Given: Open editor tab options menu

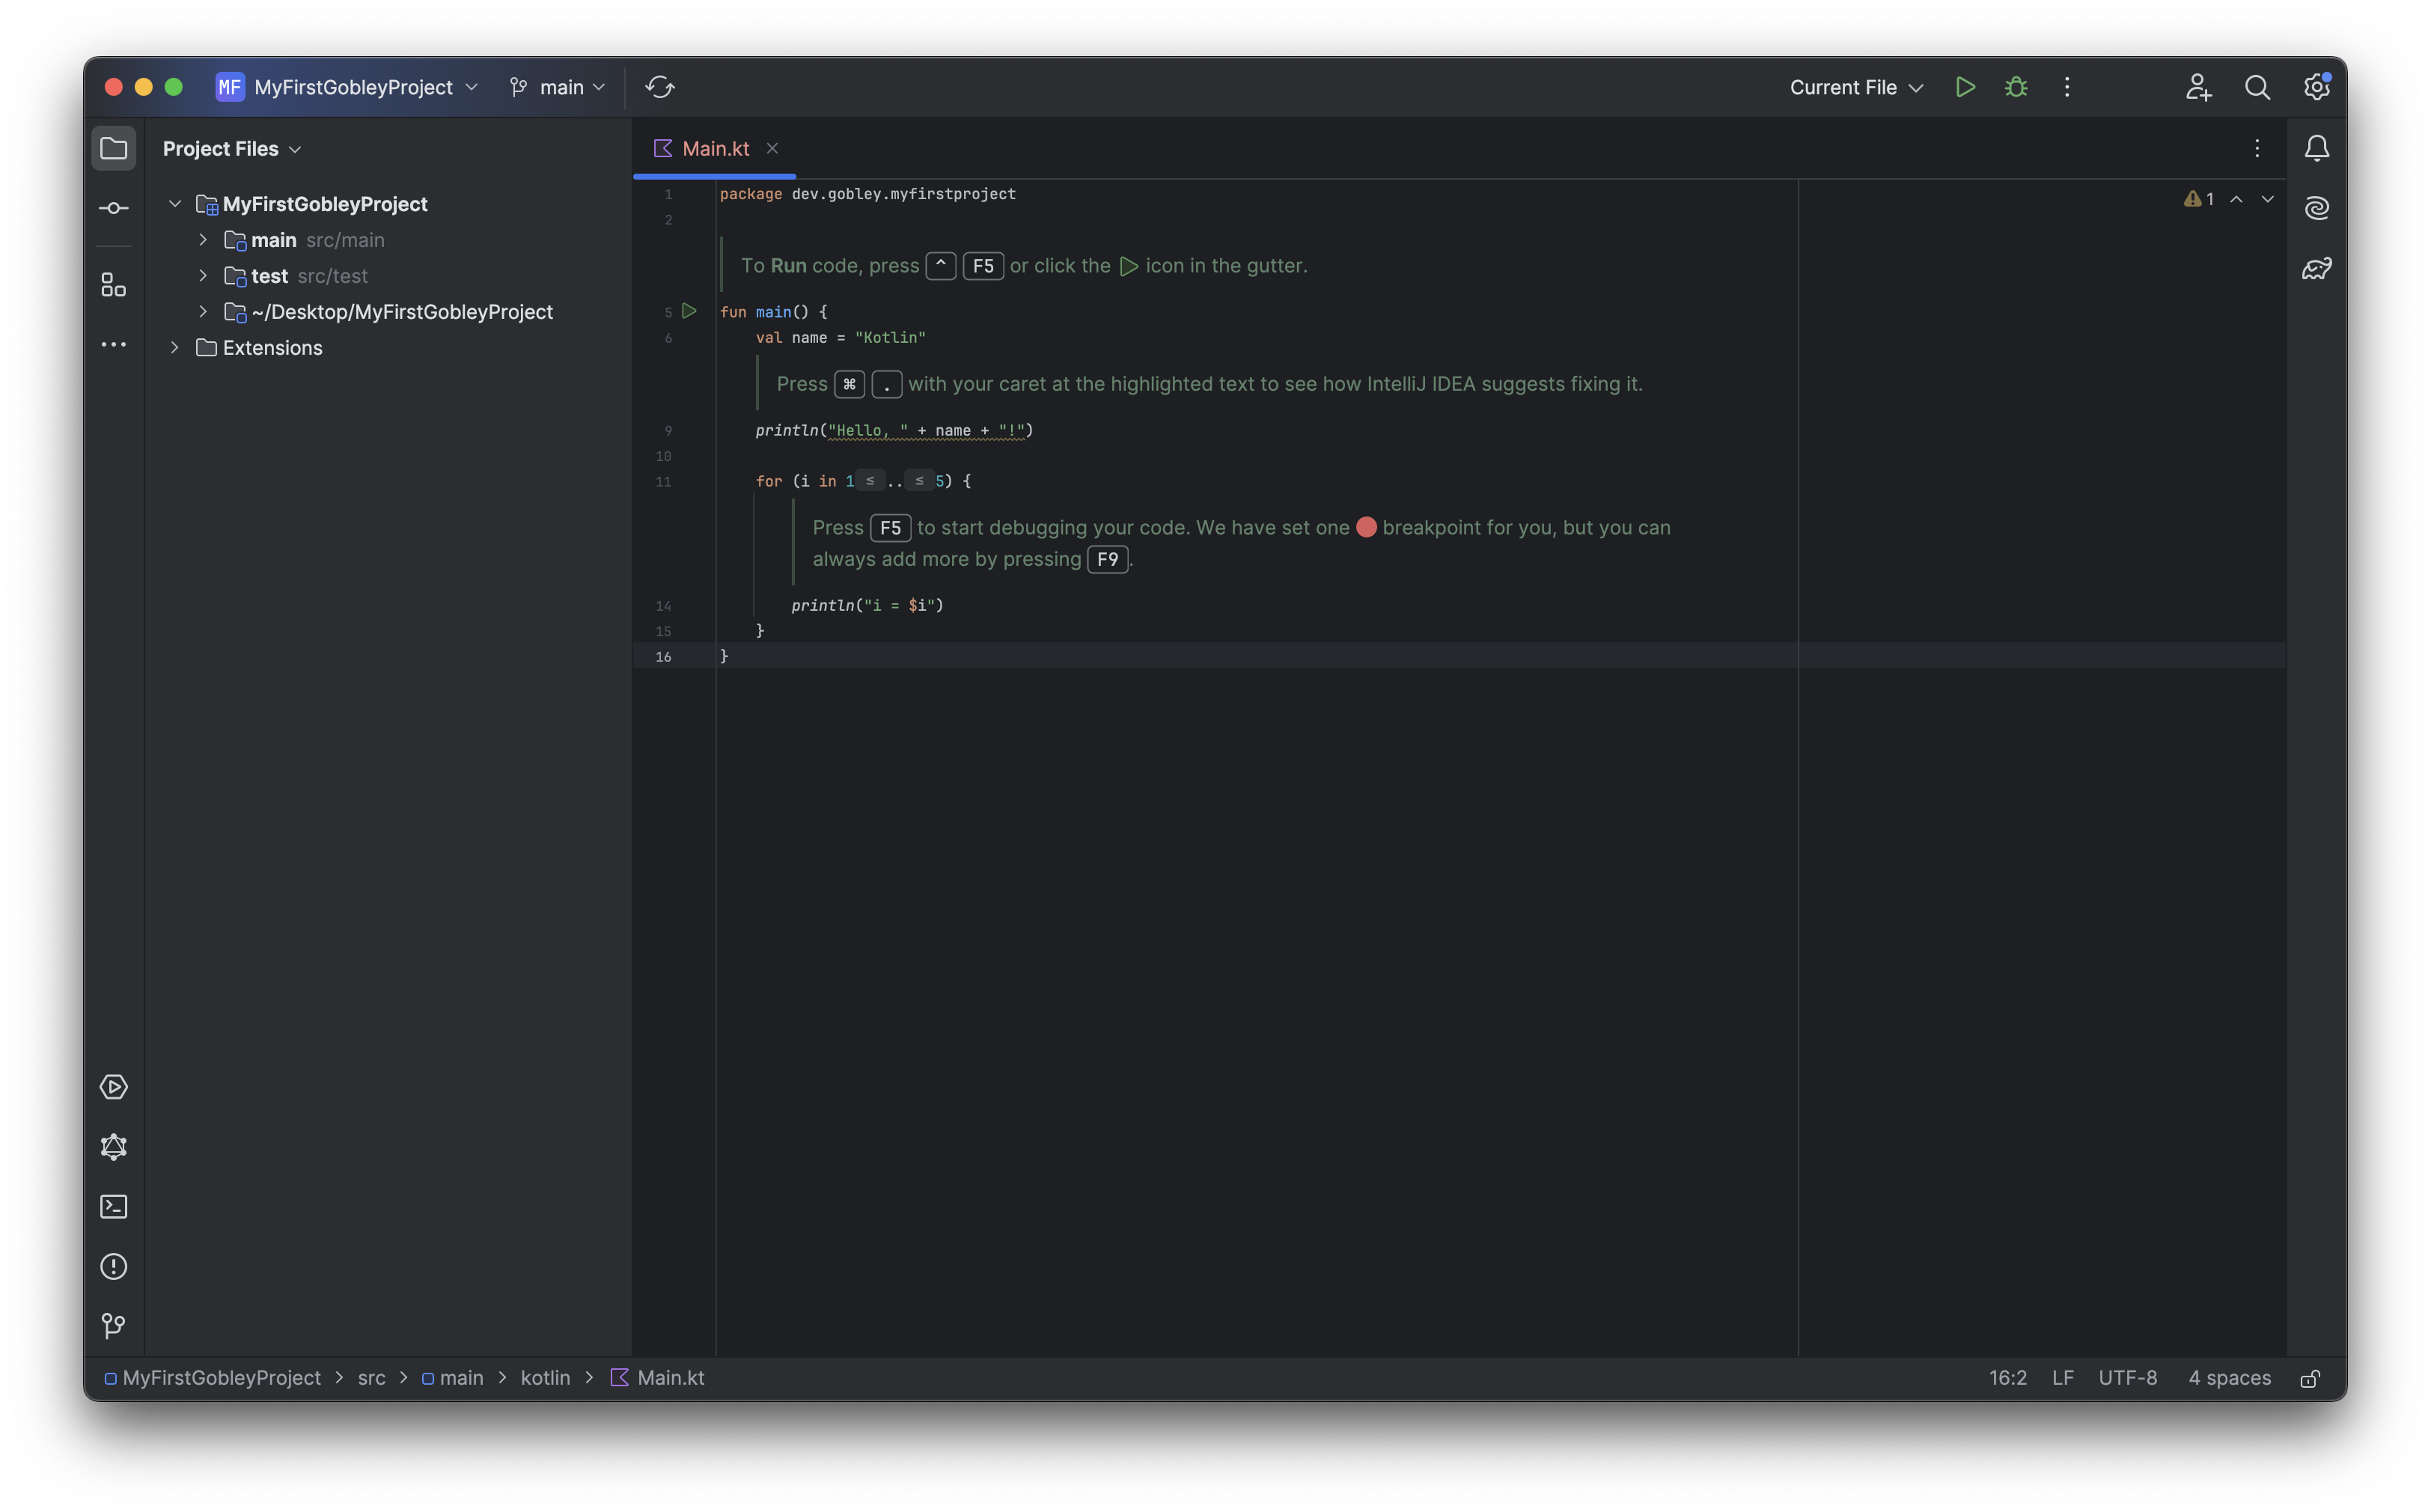Looking at the screenshot, I should 2257,148.
